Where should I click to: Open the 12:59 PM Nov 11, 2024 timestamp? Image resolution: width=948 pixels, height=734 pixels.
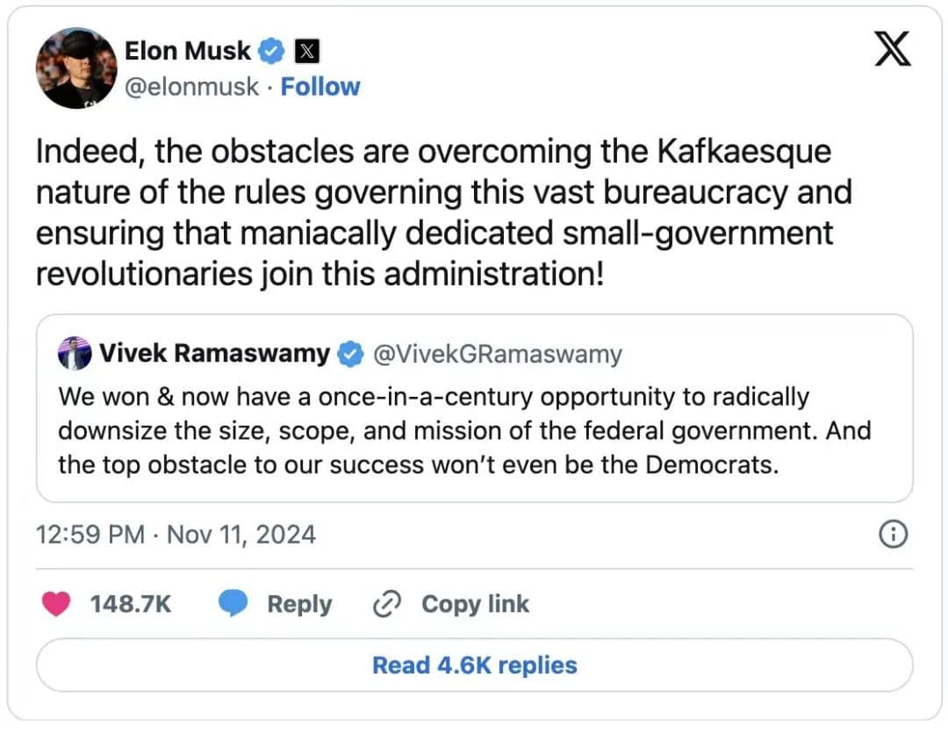(x=176, y=535)
